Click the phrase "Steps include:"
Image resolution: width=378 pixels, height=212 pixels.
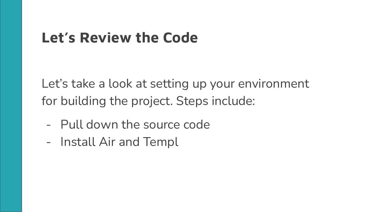coord(215,101)
